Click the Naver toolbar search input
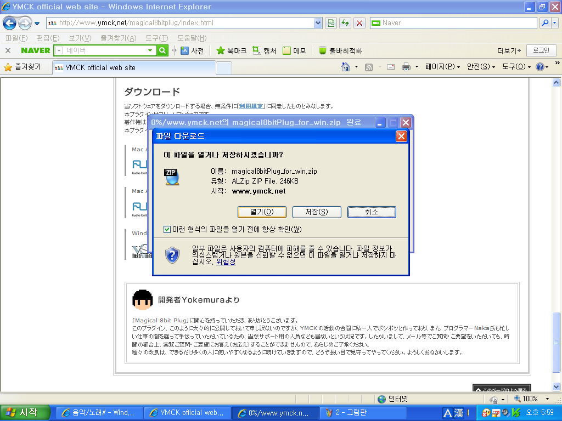 [x=105, y=50]
